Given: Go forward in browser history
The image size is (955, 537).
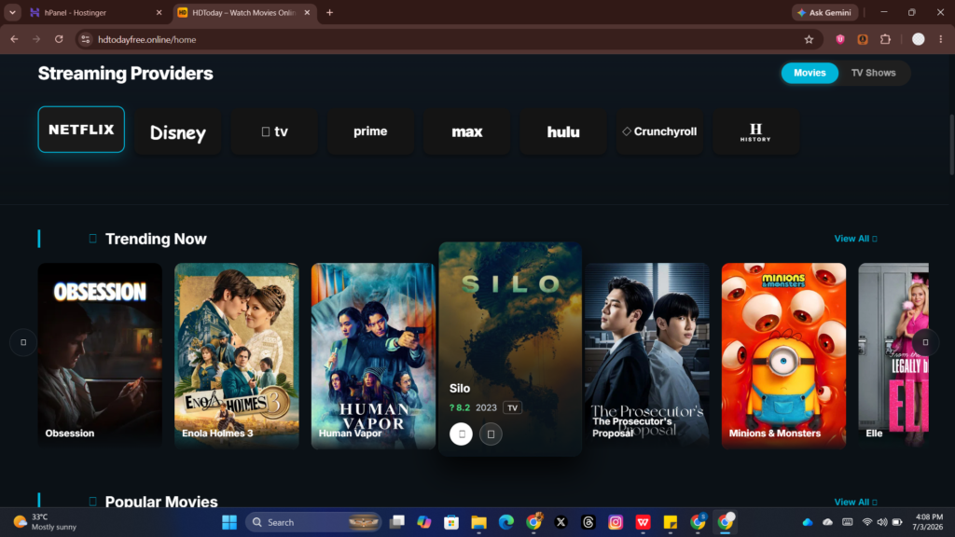Looking at the screenshot, I should 36,39.
